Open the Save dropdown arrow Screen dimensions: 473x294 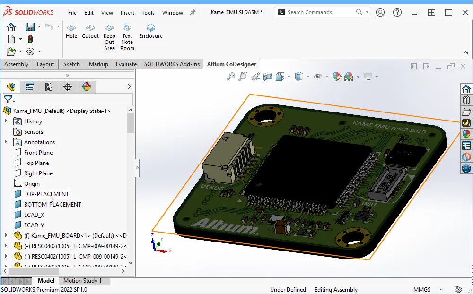click(39, 27)
